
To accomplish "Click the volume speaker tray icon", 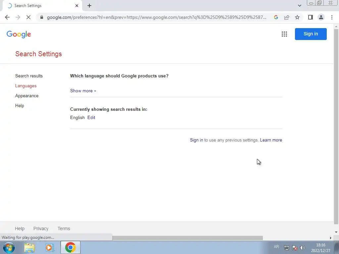I will pyautogui.click(x=303, y=247).
